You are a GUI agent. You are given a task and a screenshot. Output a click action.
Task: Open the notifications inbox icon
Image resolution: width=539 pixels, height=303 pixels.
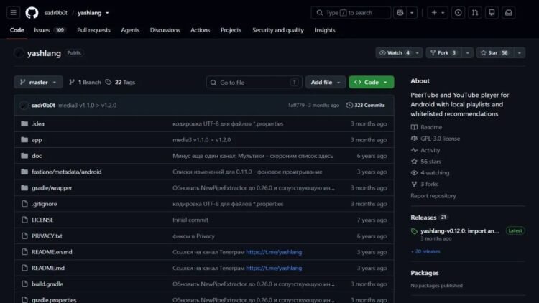[x=508, y=13]
